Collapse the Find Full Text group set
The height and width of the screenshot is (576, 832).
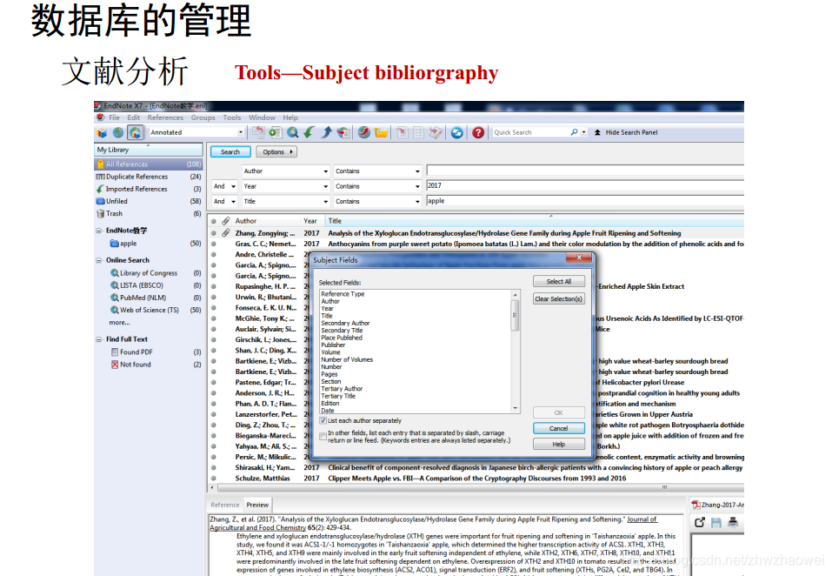click(x=99, y=339)
